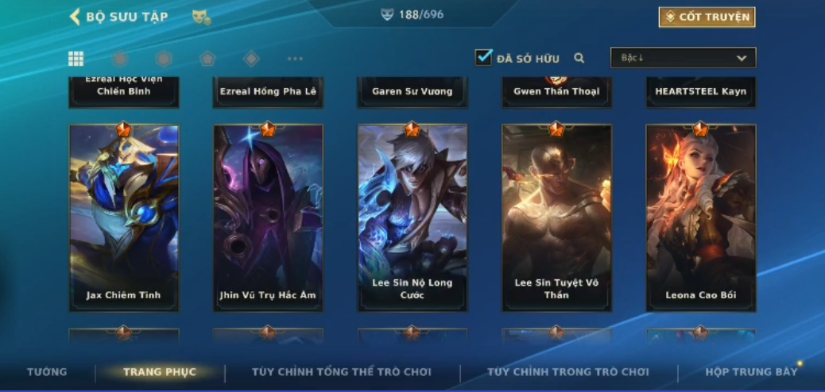Go back using the Bộ Sưu Tập arrow
825x392 pixels.
point(75,17)
